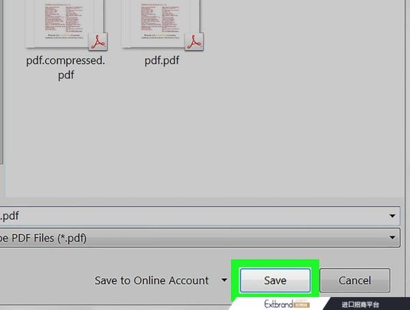Click the Chinese text banner at bottom right

tap(360, 305)
